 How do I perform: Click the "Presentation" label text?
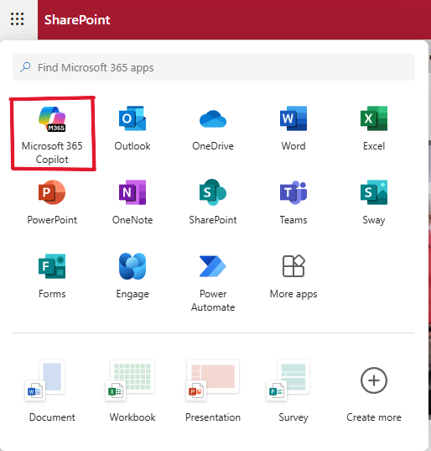[213, 417]
